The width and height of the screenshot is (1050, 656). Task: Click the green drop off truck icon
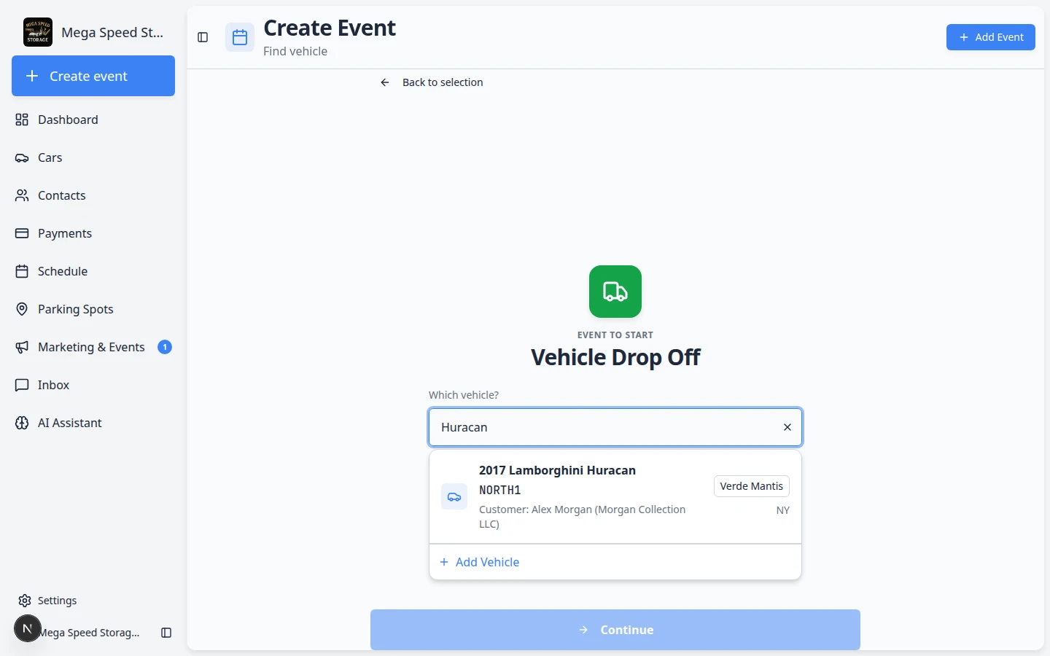(x=615, y=292)
